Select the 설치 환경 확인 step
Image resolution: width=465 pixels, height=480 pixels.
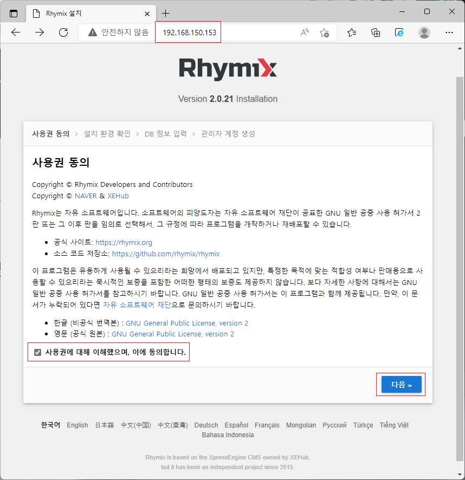(107, 134)
